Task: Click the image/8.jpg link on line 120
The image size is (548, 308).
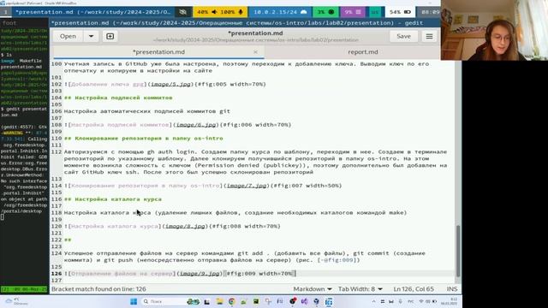Action: [x=185, y=226]
